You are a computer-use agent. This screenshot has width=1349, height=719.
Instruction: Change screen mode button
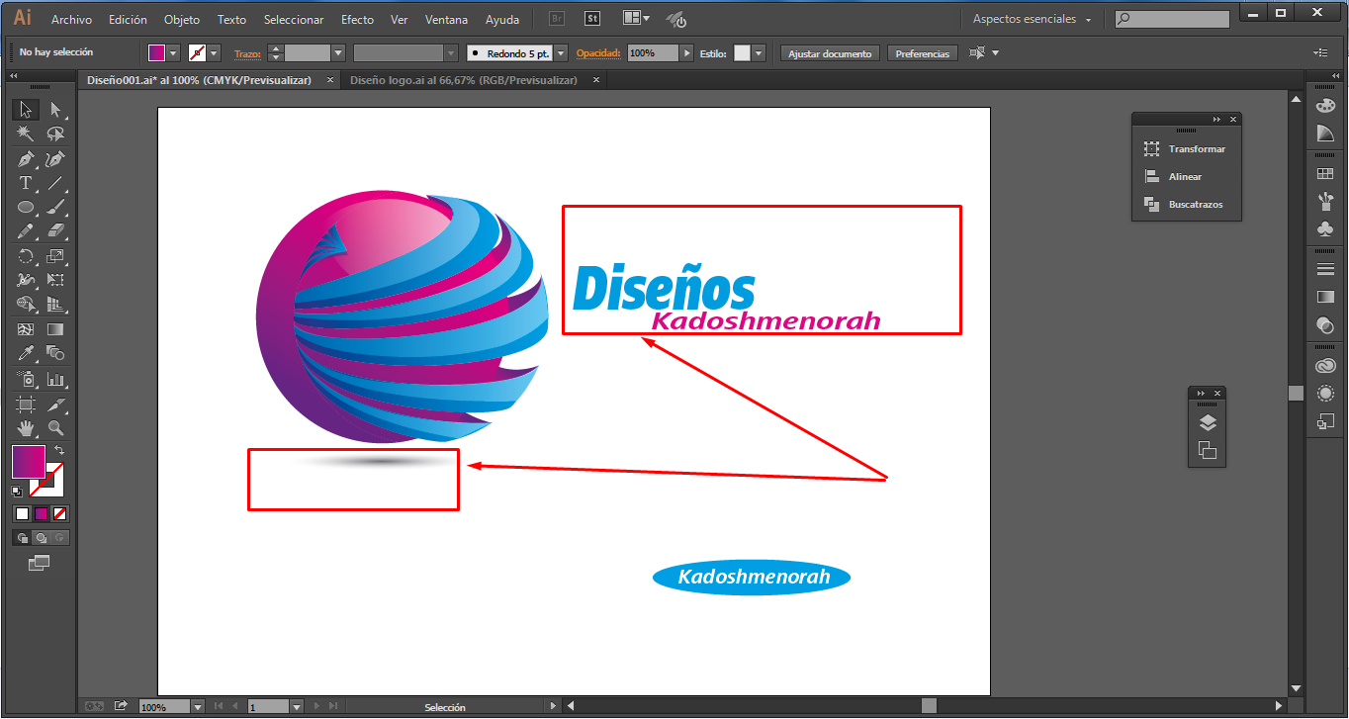click(x=40, y=563)
